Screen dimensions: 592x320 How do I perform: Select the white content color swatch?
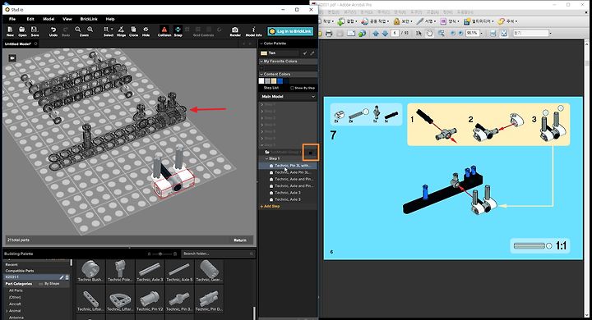pos(261,81)
